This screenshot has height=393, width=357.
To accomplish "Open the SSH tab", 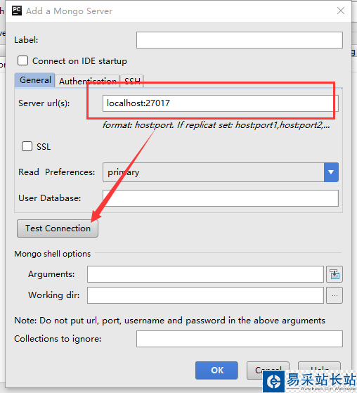I will point(132,81).
